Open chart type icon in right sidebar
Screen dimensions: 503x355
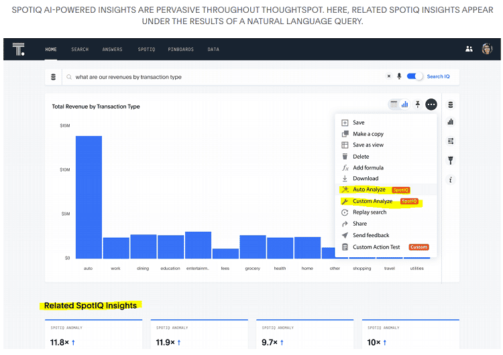(451, 122)
